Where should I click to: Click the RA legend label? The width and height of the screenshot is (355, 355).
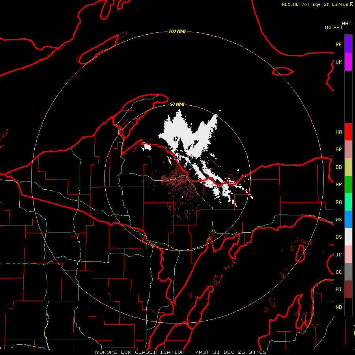point(338,202)
